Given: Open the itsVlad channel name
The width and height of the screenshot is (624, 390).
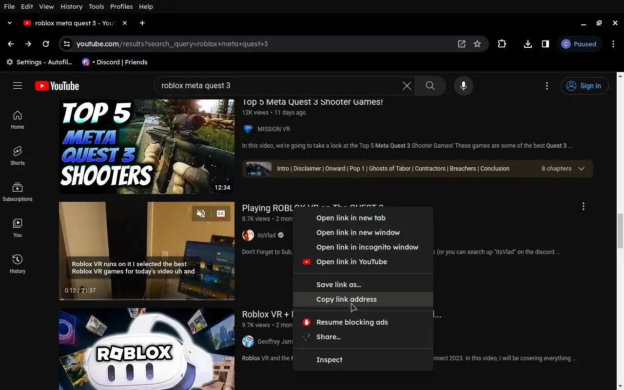Looking at the screenshot, I should pyautogui.click(x=267, y=235).
